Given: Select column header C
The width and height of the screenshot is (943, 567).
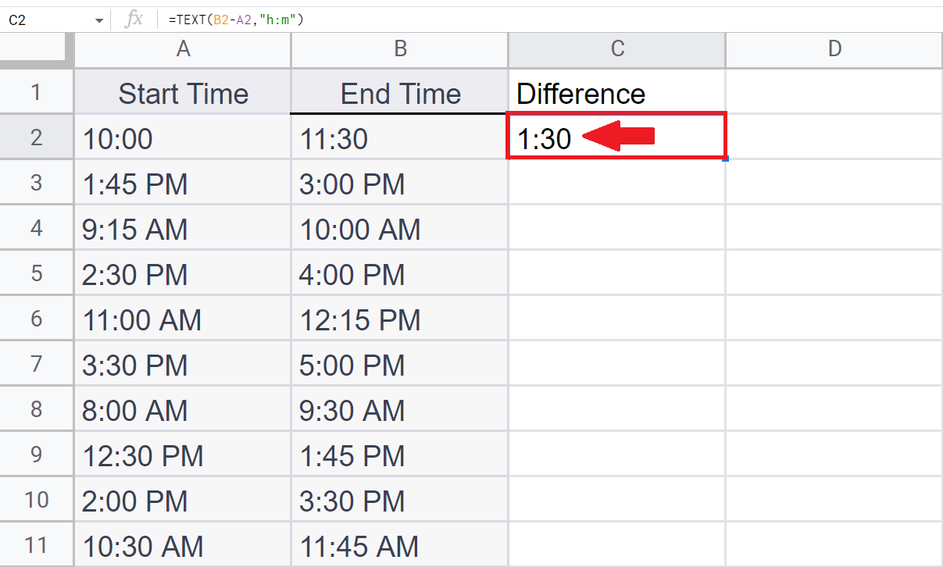Looking at the screenshot, I should click(x=616, y=48).
